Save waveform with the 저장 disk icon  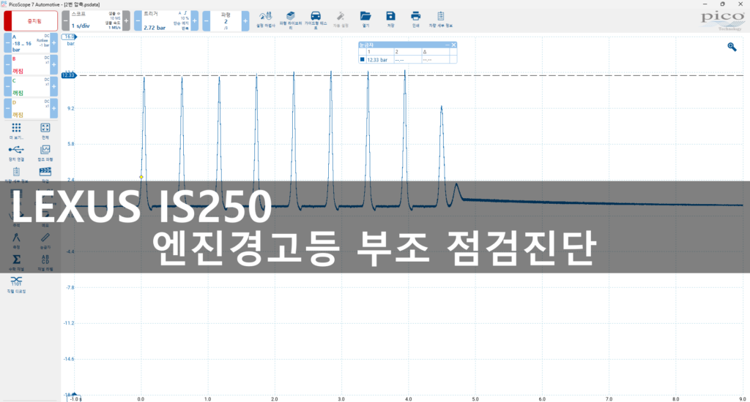coord(390,18)
